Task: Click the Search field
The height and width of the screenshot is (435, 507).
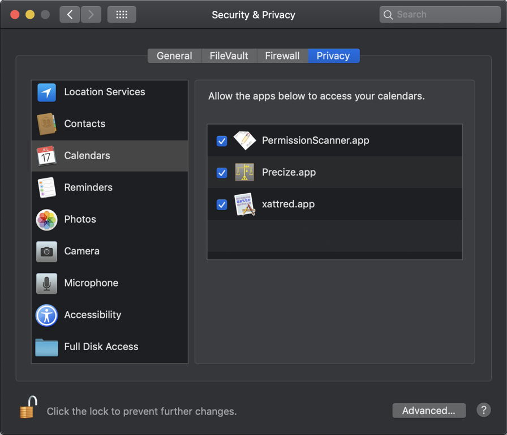Action: (x=439, y=15)
